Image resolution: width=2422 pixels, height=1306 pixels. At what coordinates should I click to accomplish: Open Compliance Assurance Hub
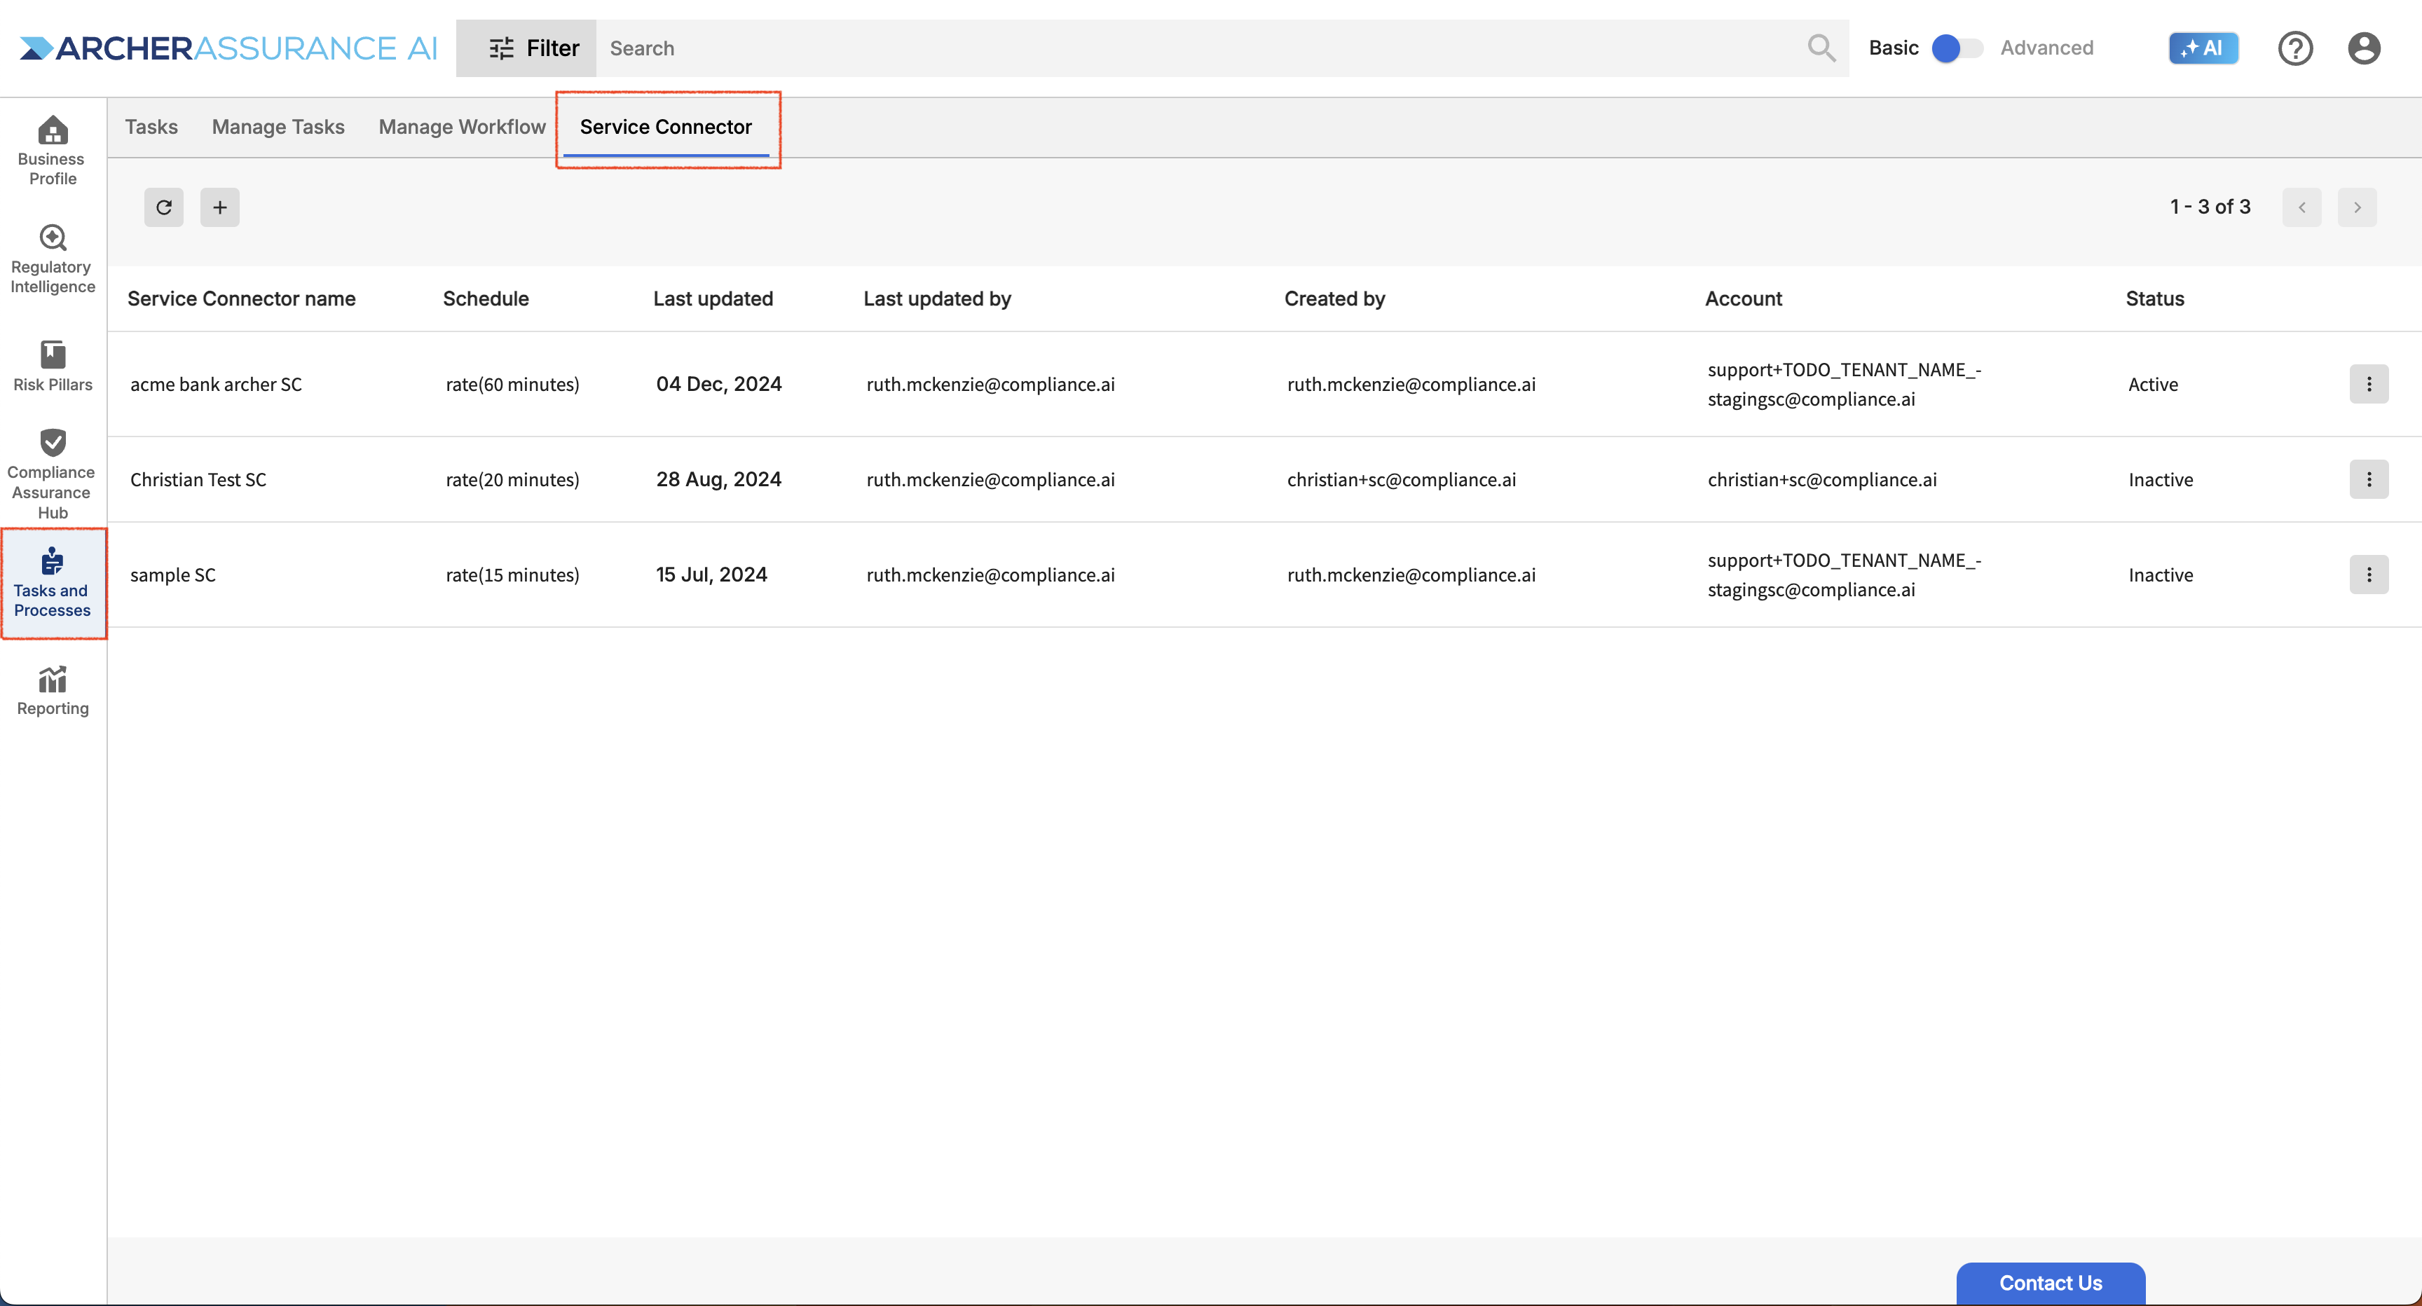tap(53, 474)
